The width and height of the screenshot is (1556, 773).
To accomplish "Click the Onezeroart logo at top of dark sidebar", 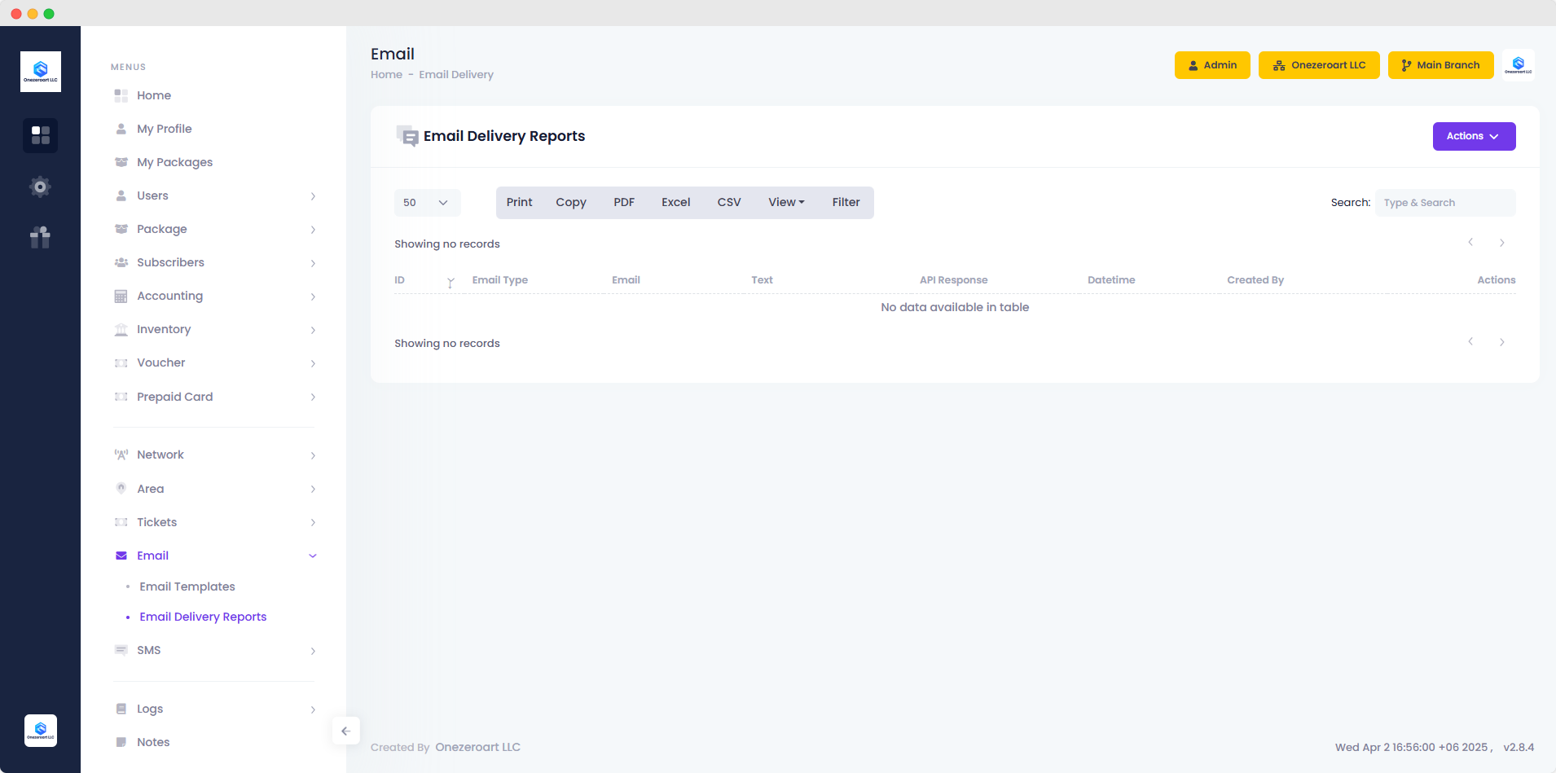I will click(x=41, y=72).
